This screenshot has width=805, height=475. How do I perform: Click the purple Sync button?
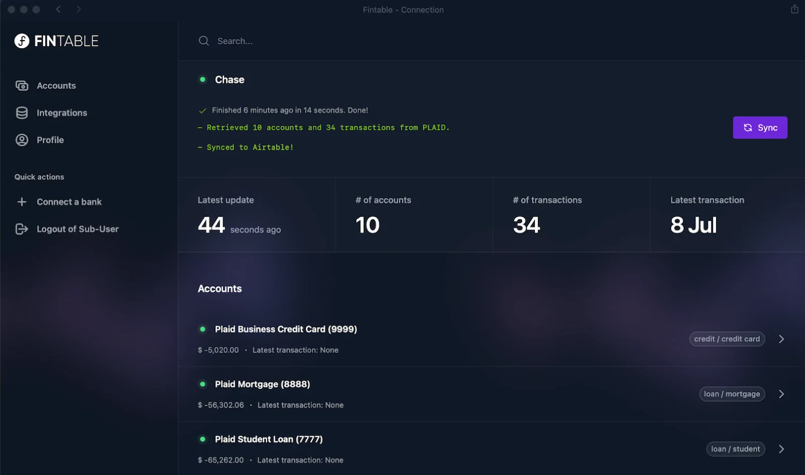(760, 128)
